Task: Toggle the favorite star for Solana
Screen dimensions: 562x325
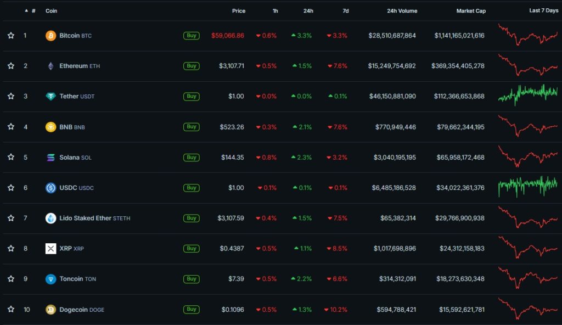Action: click(10, 157)
